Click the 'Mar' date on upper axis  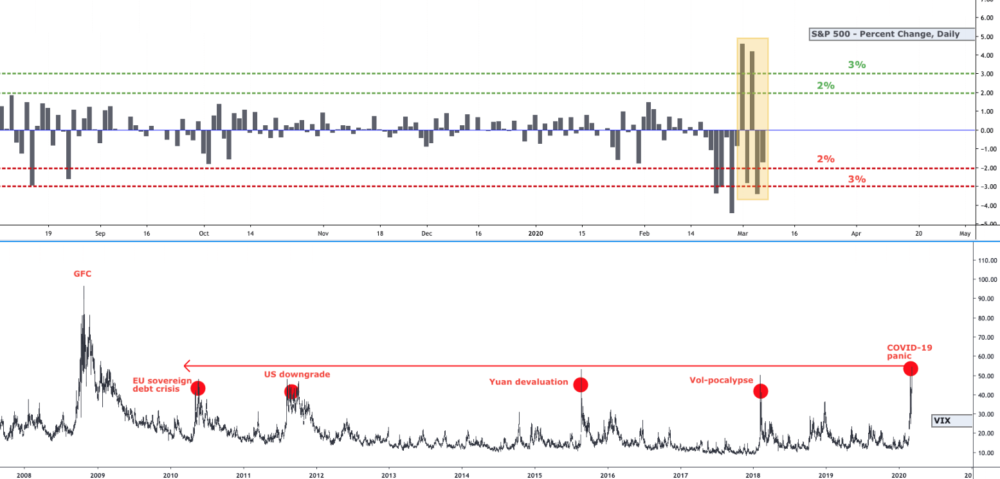743,234
